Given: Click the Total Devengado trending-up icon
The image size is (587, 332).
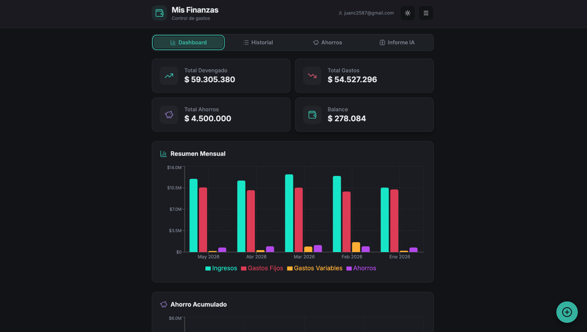Looking at the screenshot, I should pos(169,76).
